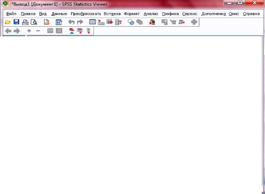This screenshot has height=194, width=265.
Task: Open the Графика menu
Action: point(170,14)
